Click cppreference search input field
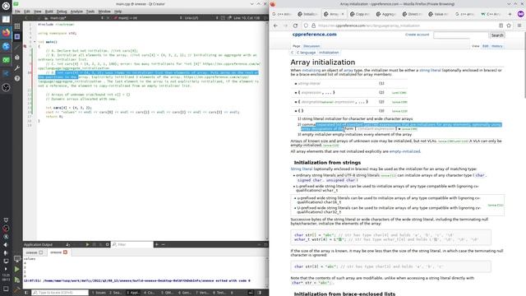Image resolution: width=526 pixels, height=296 pixels. pos(461,35)
